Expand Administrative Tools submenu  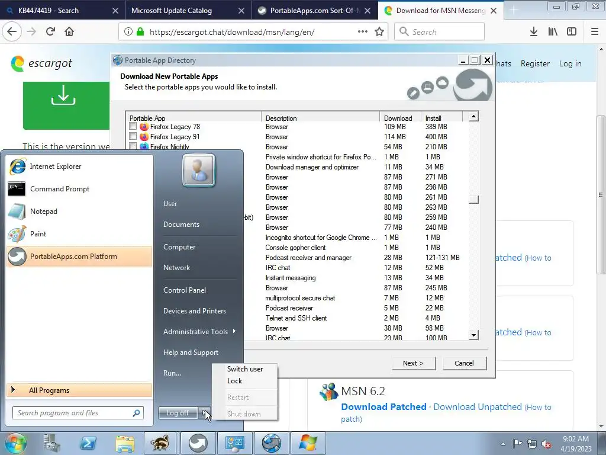tap(199, 332)
